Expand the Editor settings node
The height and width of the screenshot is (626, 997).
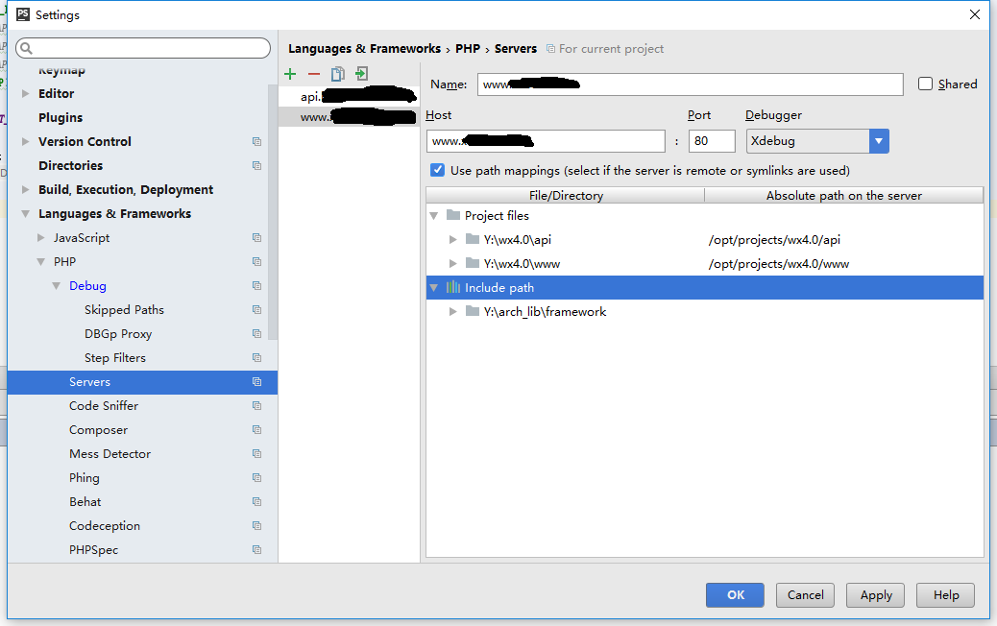pyautogui.click(x=25, y=93)
